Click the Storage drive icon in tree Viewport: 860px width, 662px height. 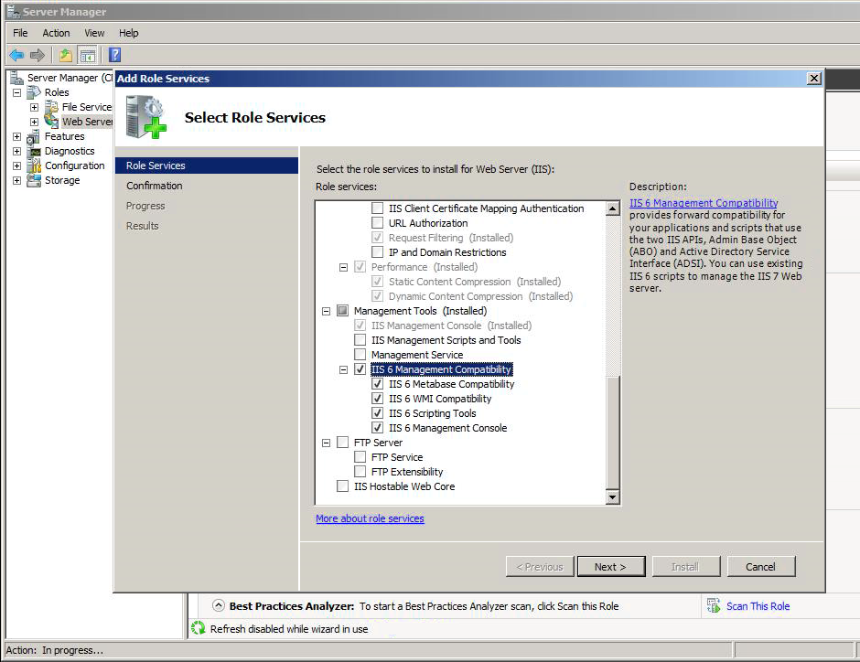click(x=34, y=180)
